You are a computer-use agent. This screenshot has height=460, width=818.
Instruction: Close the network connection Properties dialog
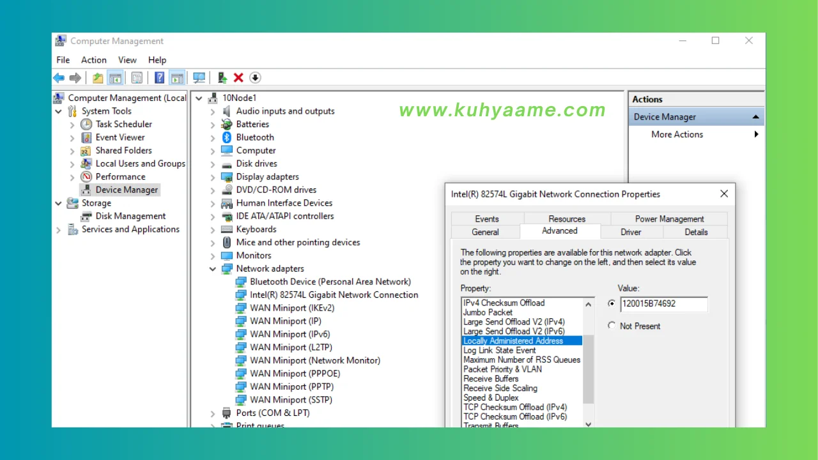pyautogui.click(x=724, y=194)
